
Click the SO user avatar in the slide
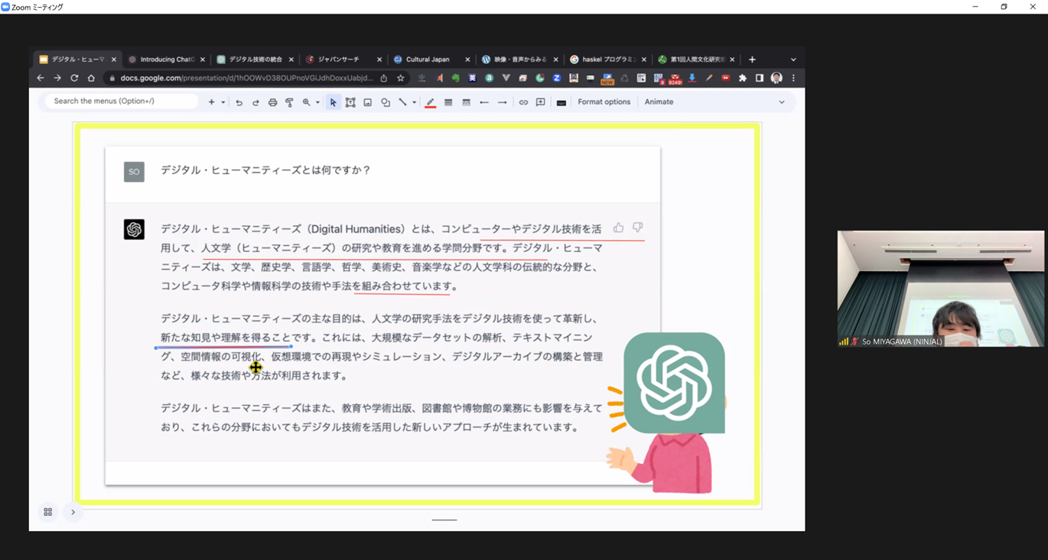(x=134, y=172)
